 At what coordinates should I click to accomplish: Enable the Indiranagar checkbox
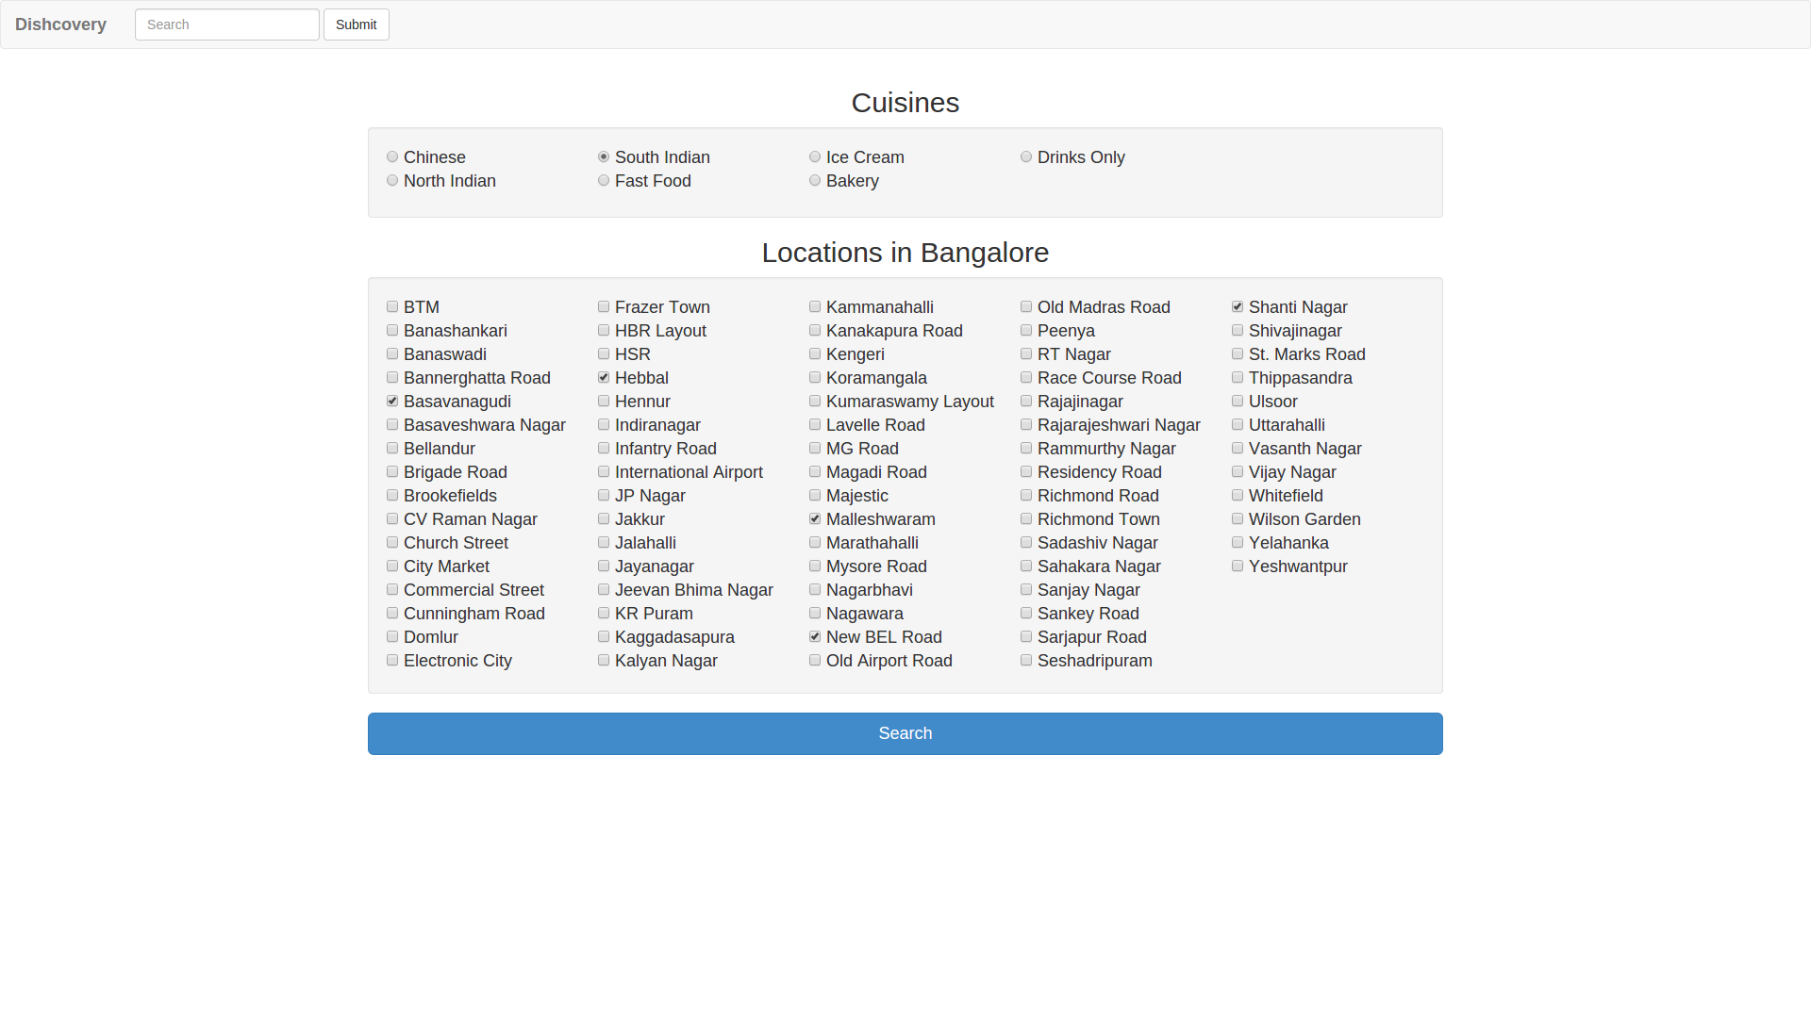(x=604, y=425)
